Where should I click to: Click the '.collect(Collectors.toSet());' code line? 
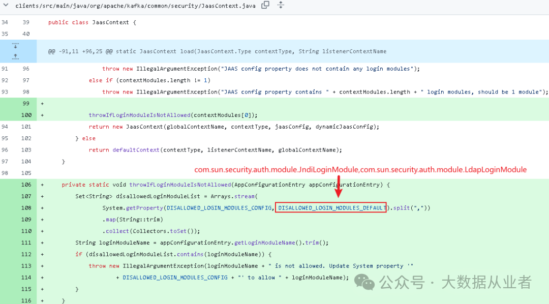pyautogui.click(x=151, y=231)
